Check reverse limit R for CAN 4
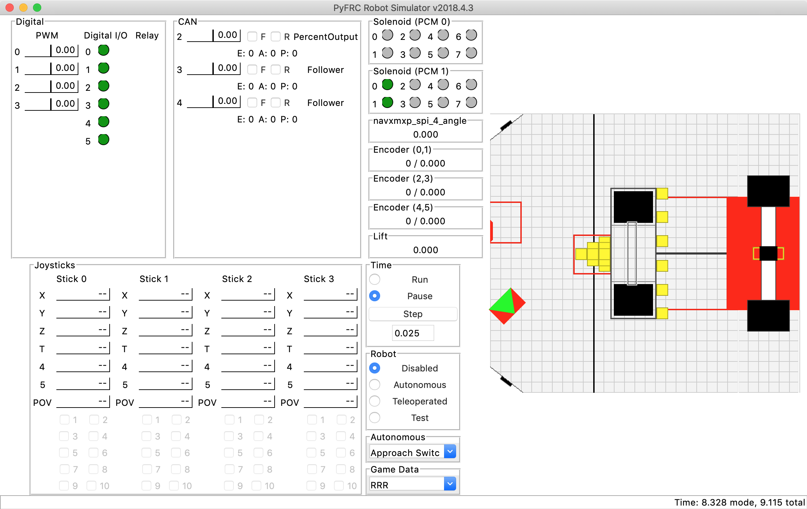The image size is (807, 509). click(x=276, y=102)
